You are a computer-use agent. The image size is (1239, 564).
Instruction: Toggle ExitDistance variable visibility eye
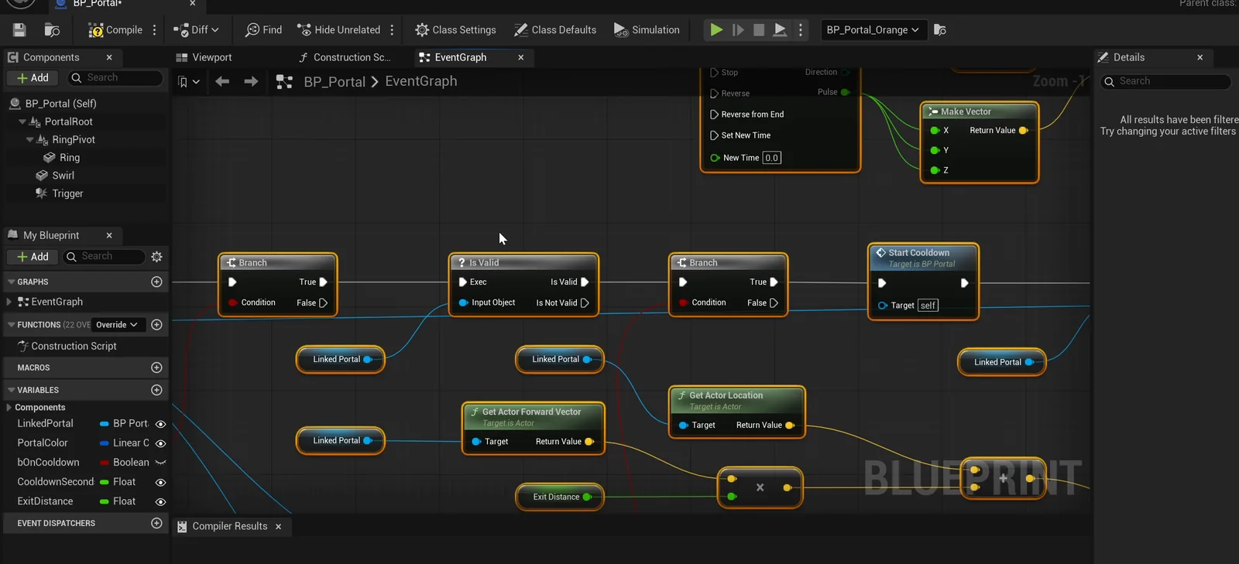[161, 501]
